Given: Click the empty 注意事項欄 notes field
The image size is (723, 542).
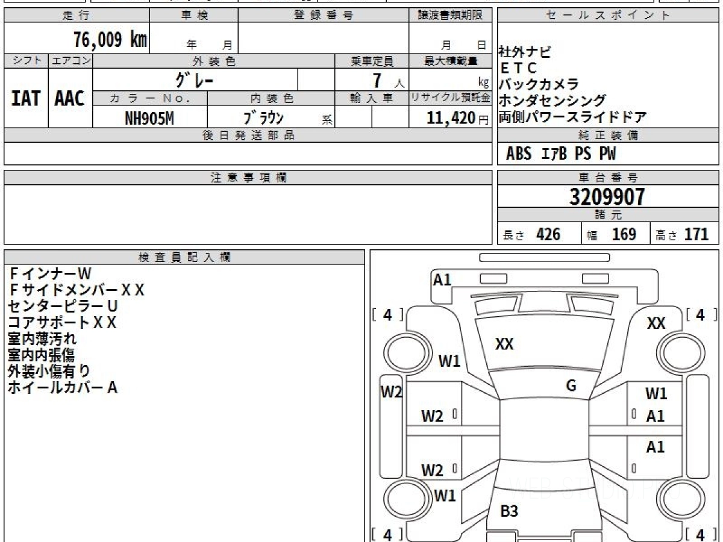Looking at the screenshot, I should coord(248,214).
